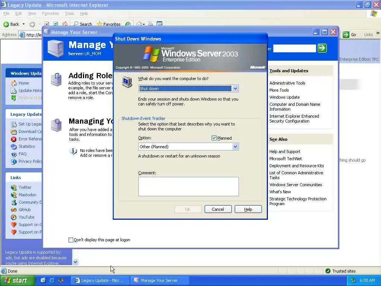Click the system tray network icon

(353, 280)
